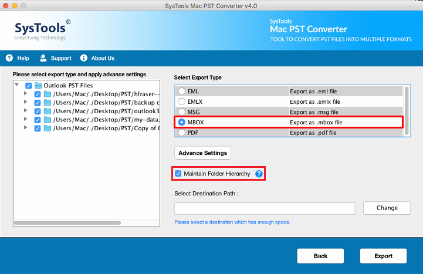Open Advance Settings
423x274 pixels.
point(202,153)
